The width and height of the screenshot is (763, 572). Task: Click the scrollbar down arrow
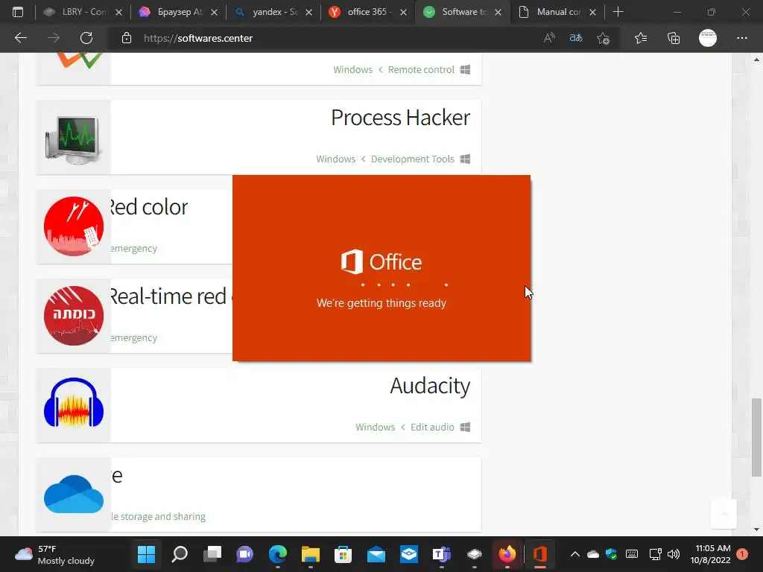pyautogui.click(x=756, y=530)
